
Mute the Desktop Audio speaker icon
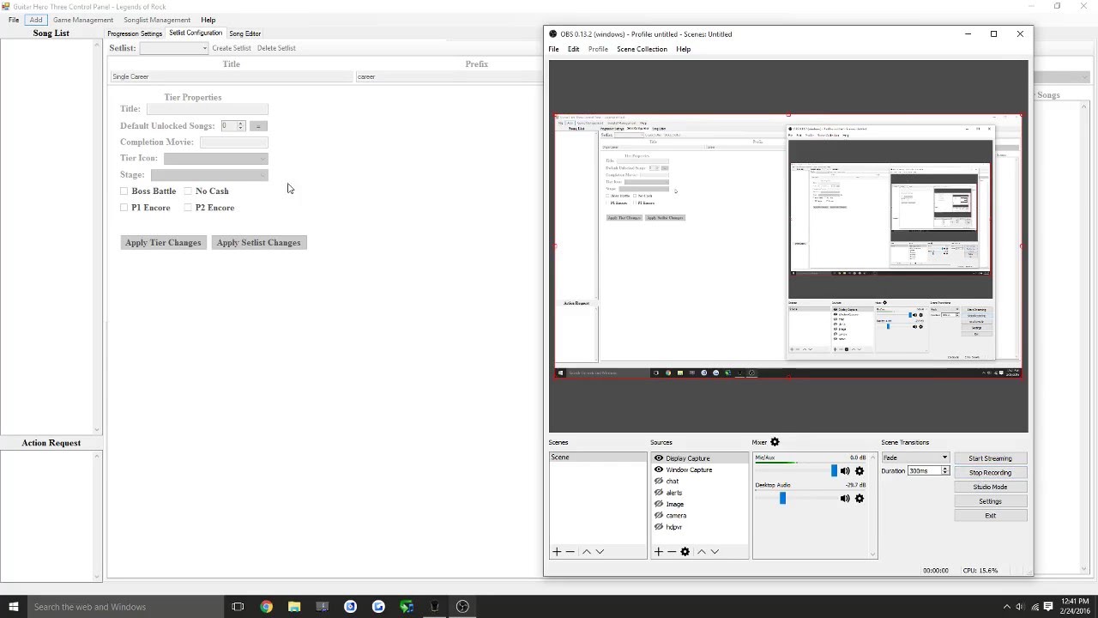(845, 499)
